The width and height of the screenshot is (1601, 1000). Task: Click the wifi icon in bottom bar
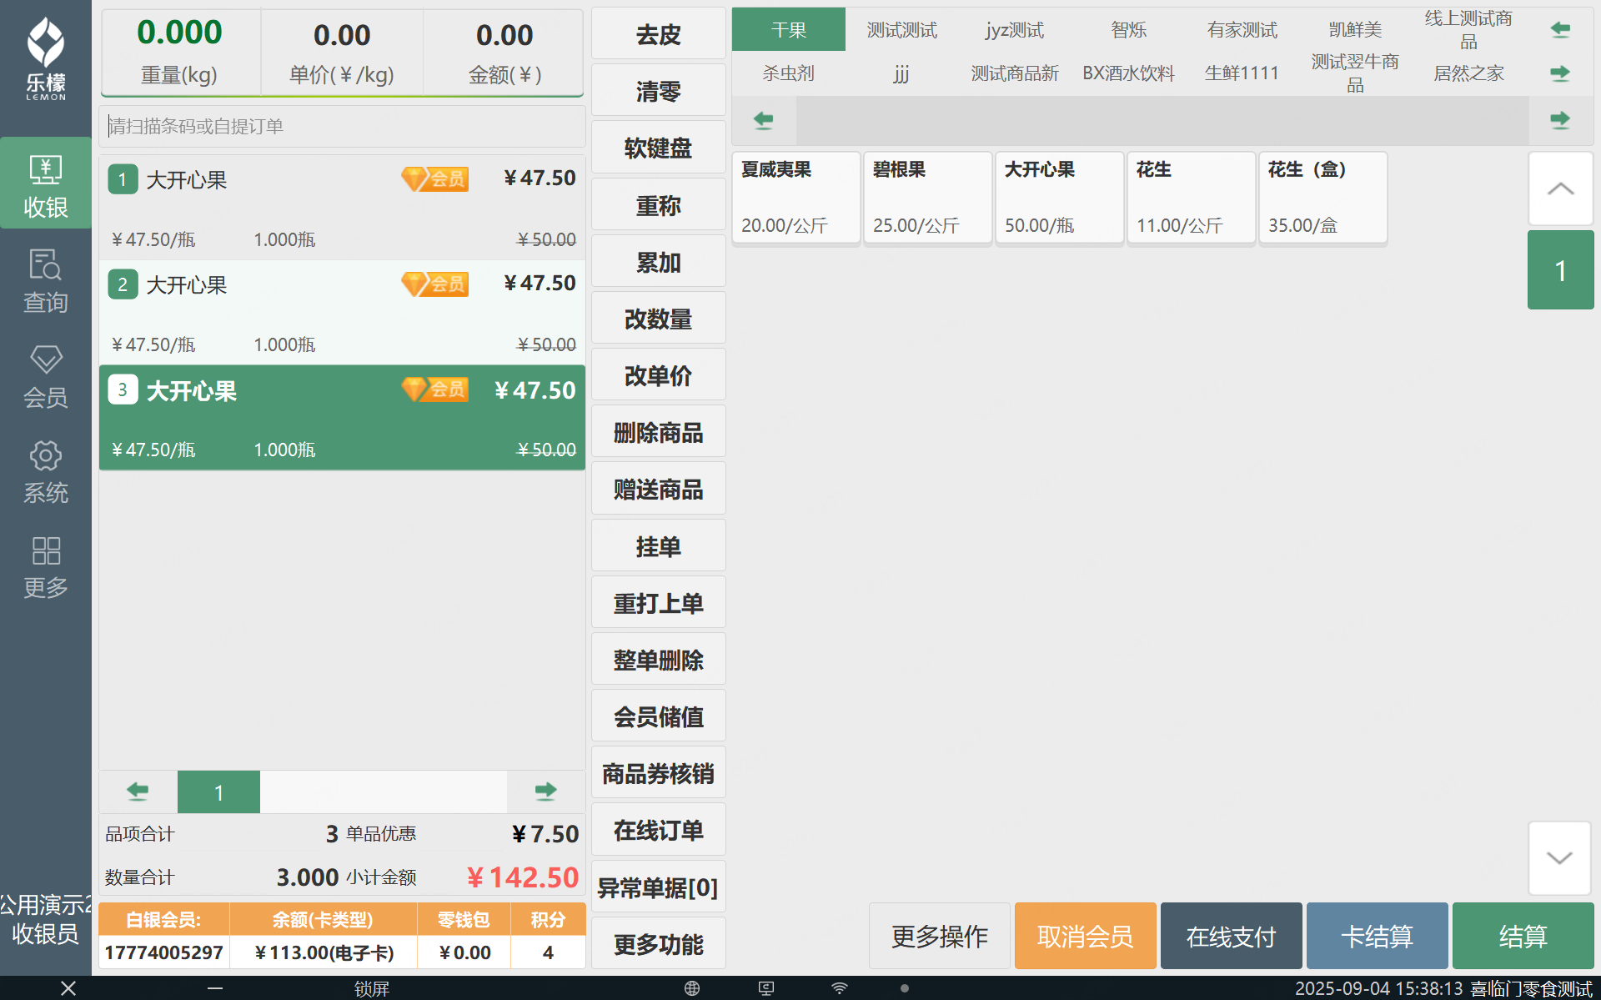coord(840,988)
